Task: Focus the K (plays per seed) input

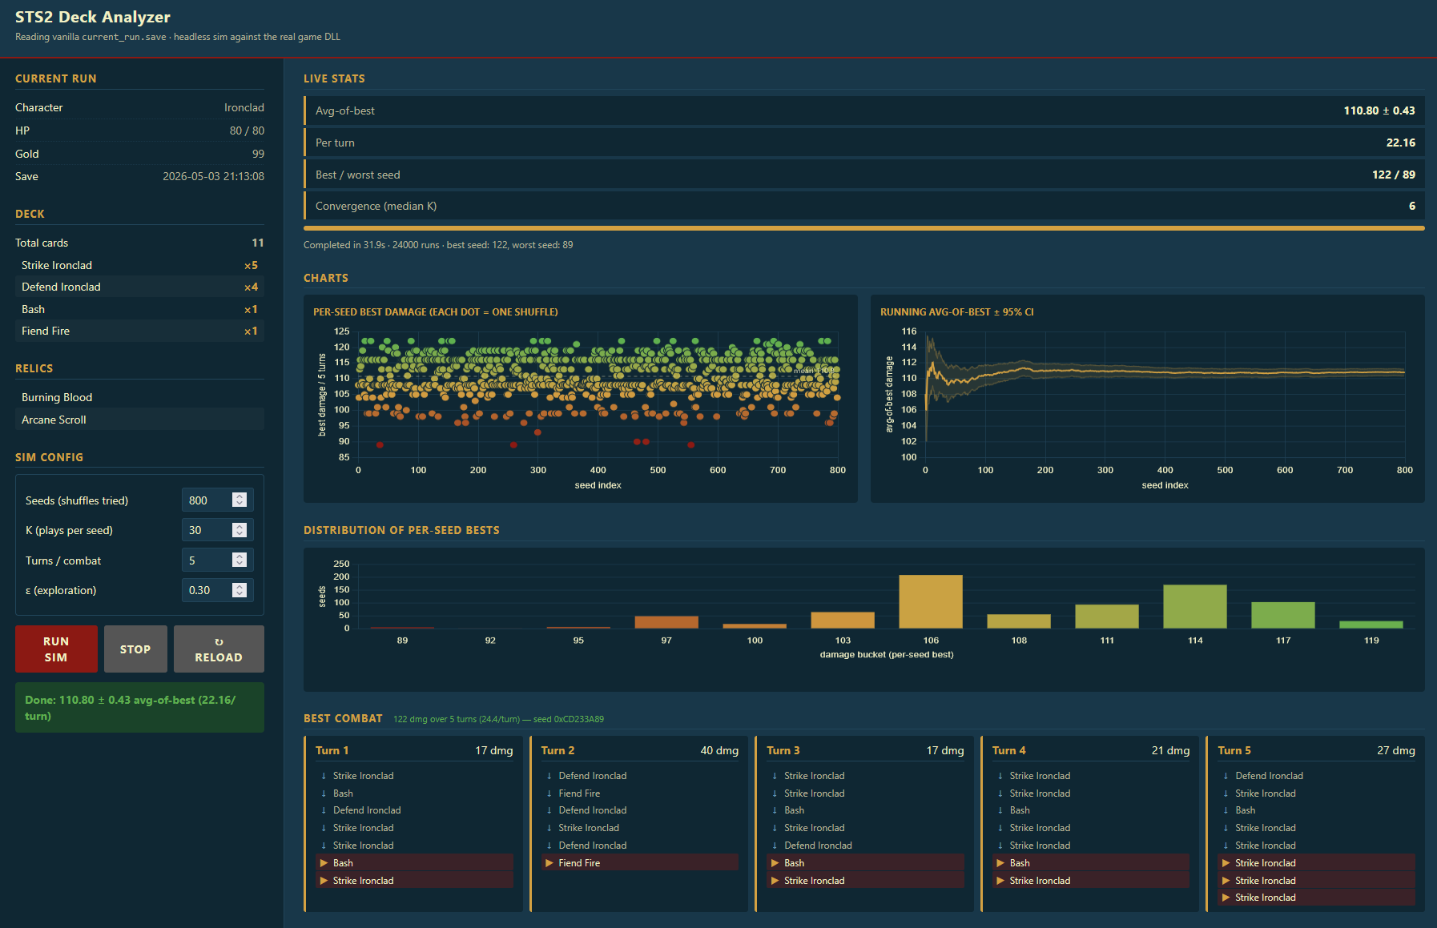Action: pos(217,529)
